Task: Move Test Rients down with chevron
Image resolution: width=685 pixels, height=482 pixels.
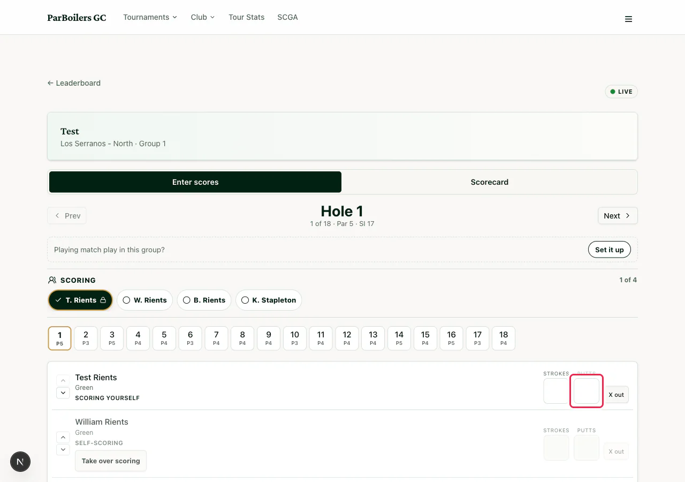Action: tap(63, 393)
